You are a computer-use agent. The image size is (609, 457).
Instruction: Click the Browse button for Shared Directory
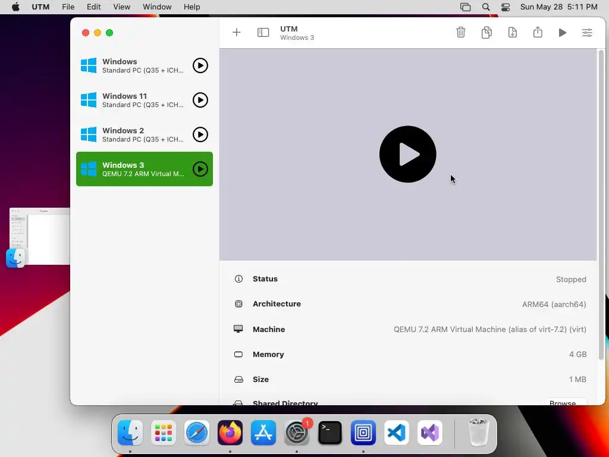tap(565, 402)
